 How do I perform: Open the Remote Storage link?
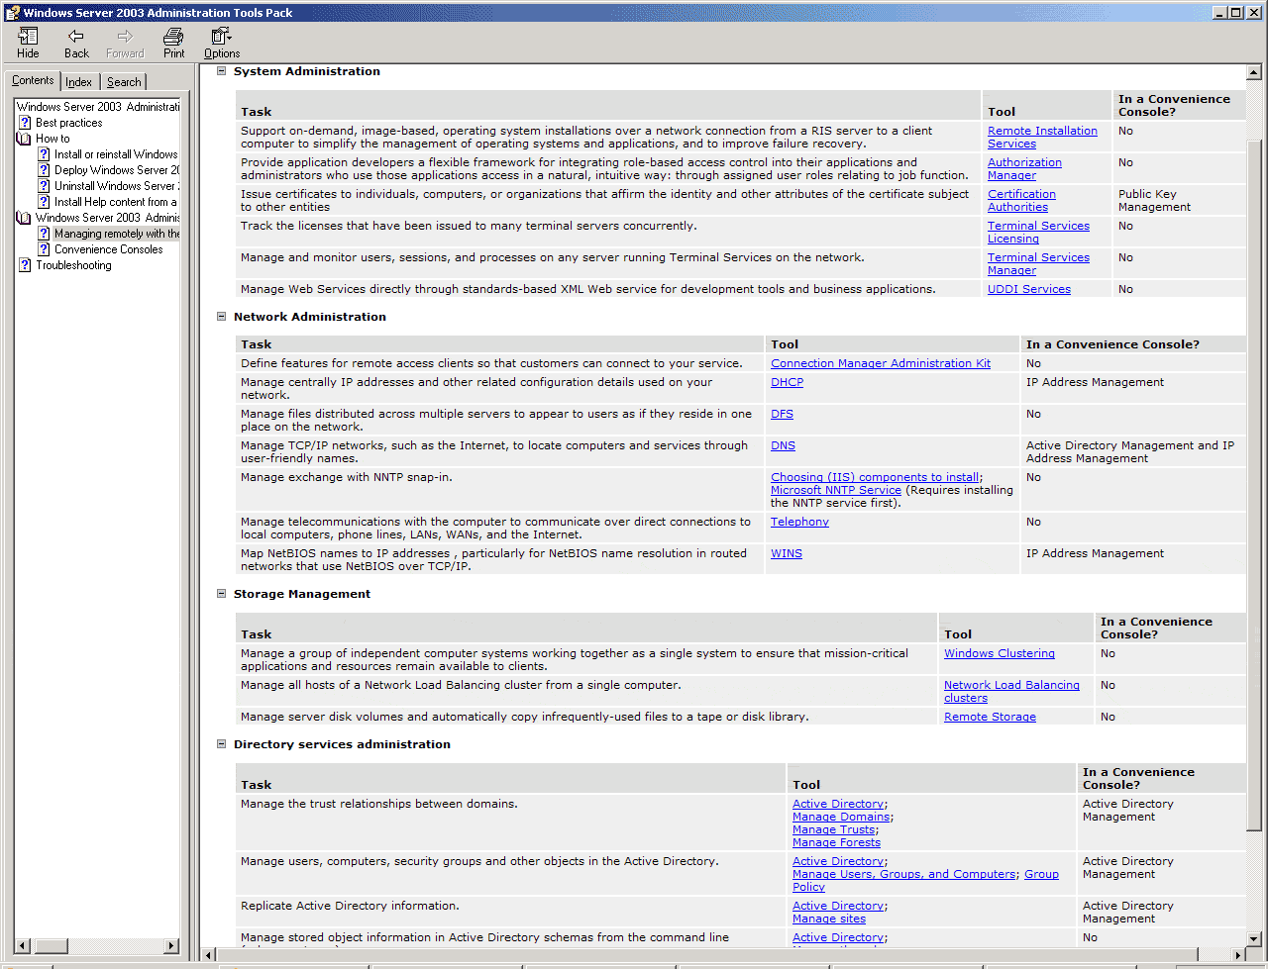tap(990, 717)
